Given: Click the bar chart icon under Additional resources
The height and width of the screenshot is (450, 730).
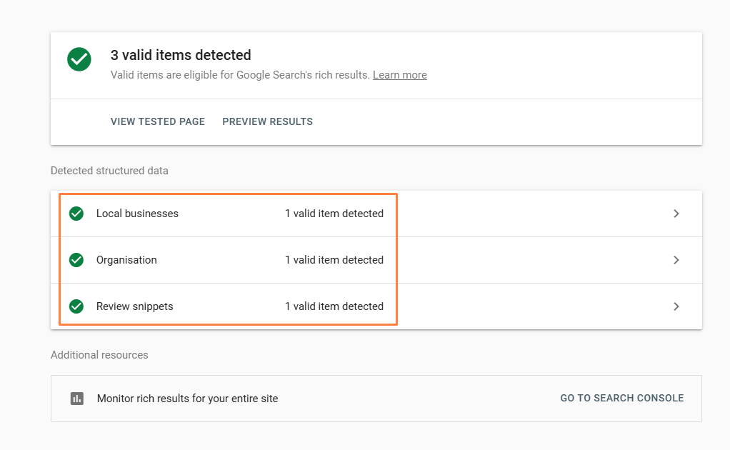Looking at the screenshot, I should tap(77, 399).
